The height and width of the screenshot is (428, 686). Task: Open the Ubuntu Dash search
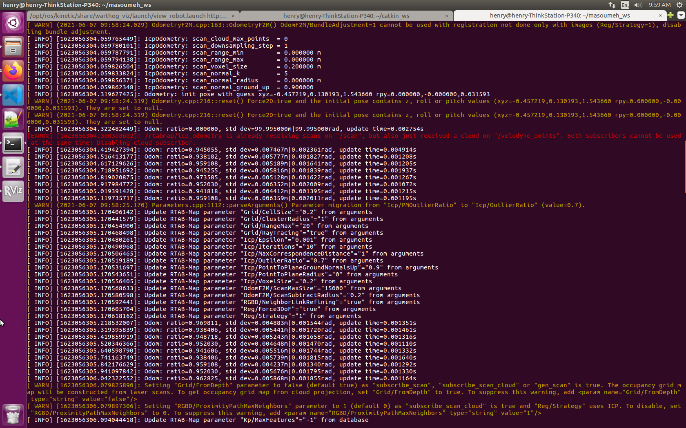(x=13, y=23)
